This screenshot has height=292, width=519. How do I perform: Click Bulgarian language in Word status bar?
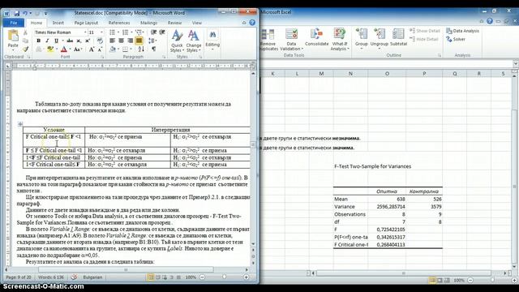(92, 277)
